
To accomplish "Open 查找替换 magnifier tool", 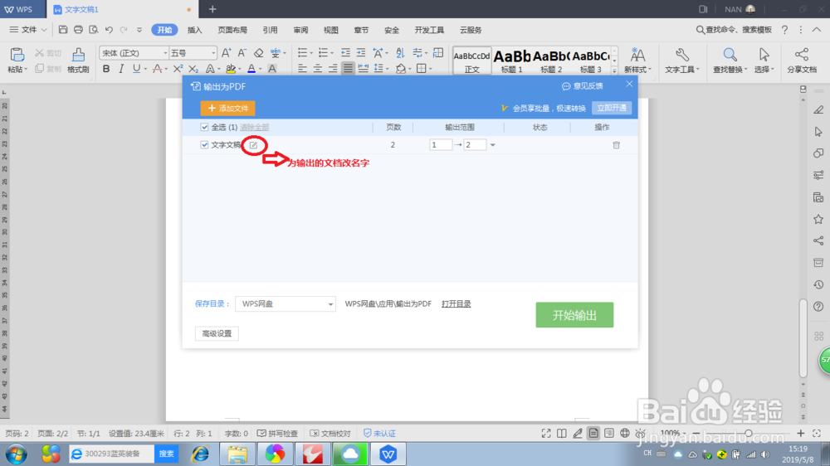I will tap(730, 60).
